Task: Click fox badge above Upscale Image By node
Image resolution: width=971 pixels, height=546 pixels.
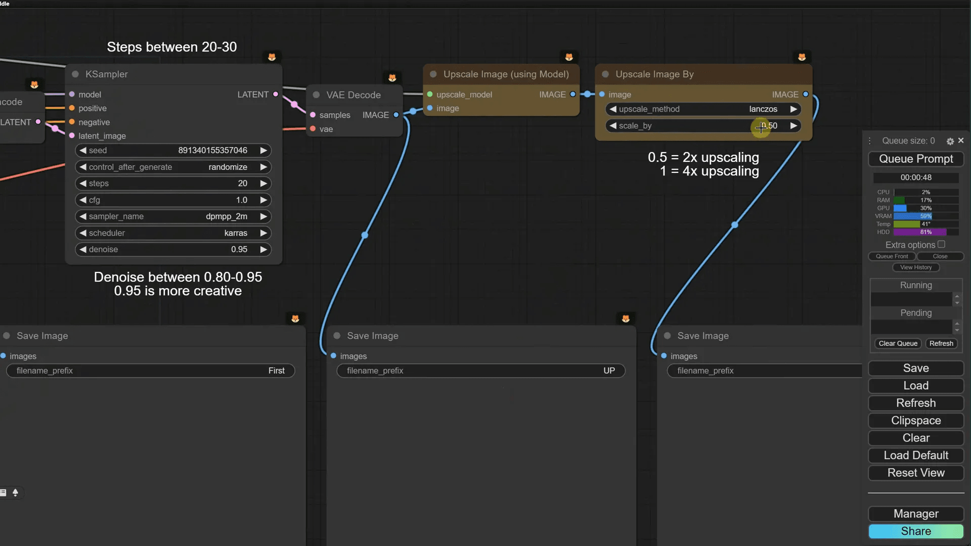Action: pos(802,57)
